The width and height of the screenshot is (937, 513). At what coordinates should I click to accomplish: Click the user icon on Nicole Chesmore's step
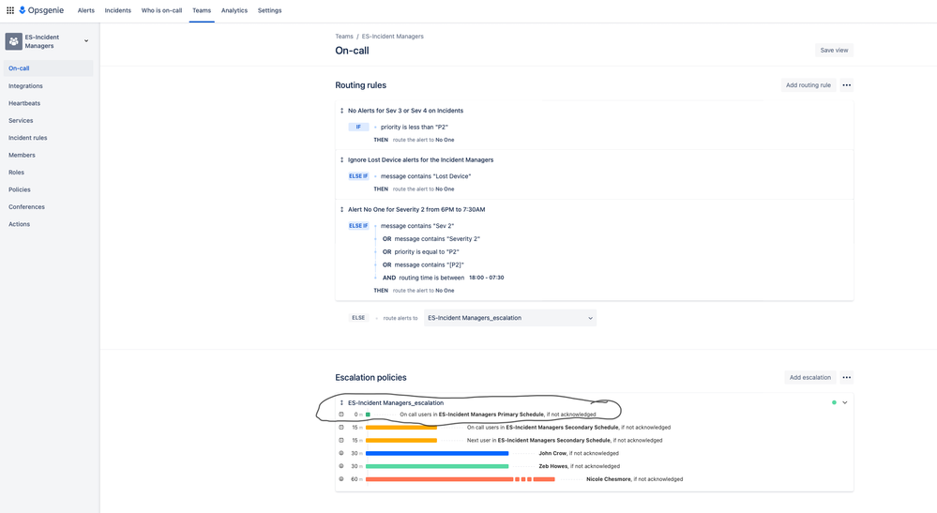(x=341, y=479)
